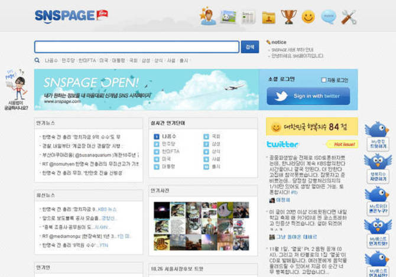The height and width of the screenshot is (277, 396).
Task: Open the @busanaquarium popular news item
Action: [90, 155]
